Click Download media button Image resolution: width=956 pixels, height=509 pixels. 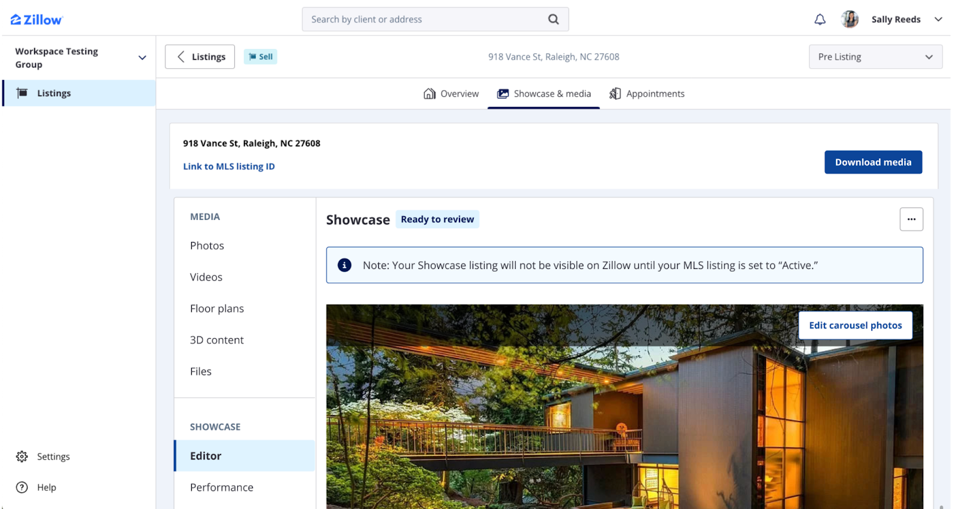873,162
